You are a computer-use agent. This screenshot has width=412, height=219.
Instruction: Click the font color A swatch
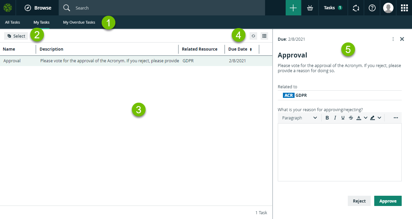pos(359,118)
